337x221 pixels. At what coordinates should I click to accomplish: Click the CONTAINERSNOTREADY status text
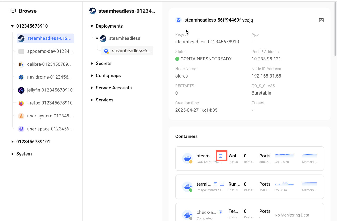(206, 59)
